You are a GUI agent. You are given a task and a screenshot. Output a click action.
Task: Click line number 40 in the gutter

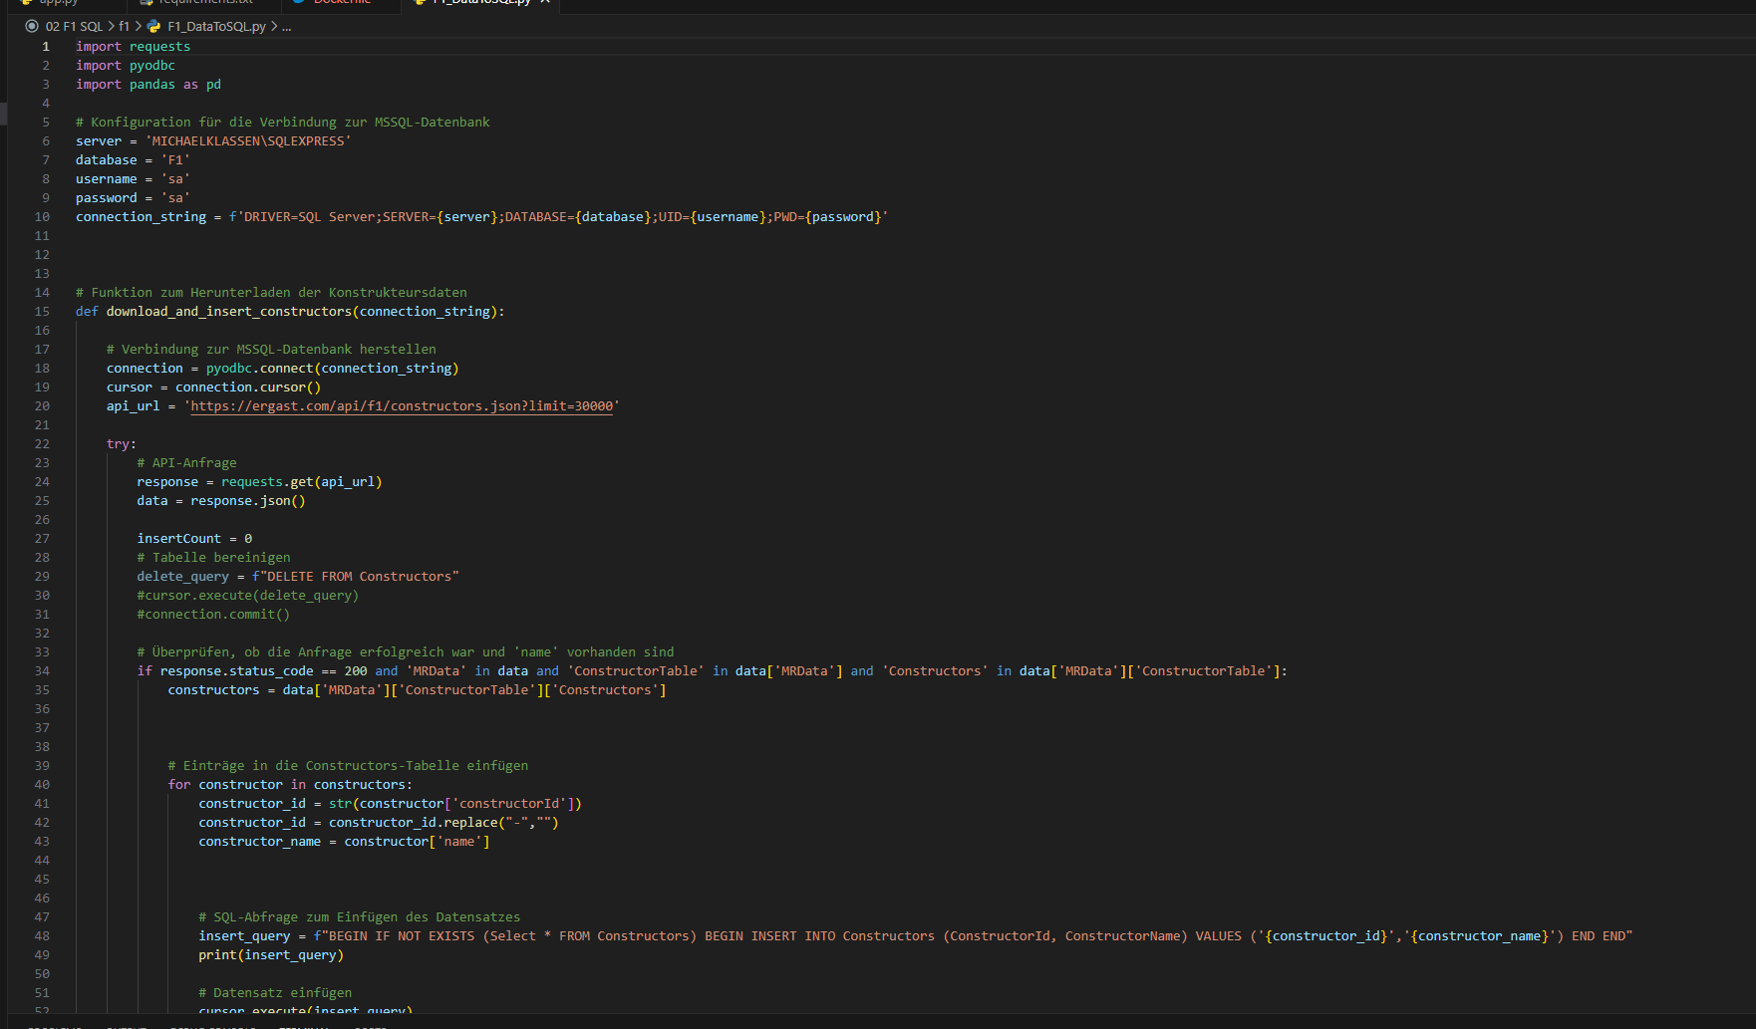(x=42, y=785)
